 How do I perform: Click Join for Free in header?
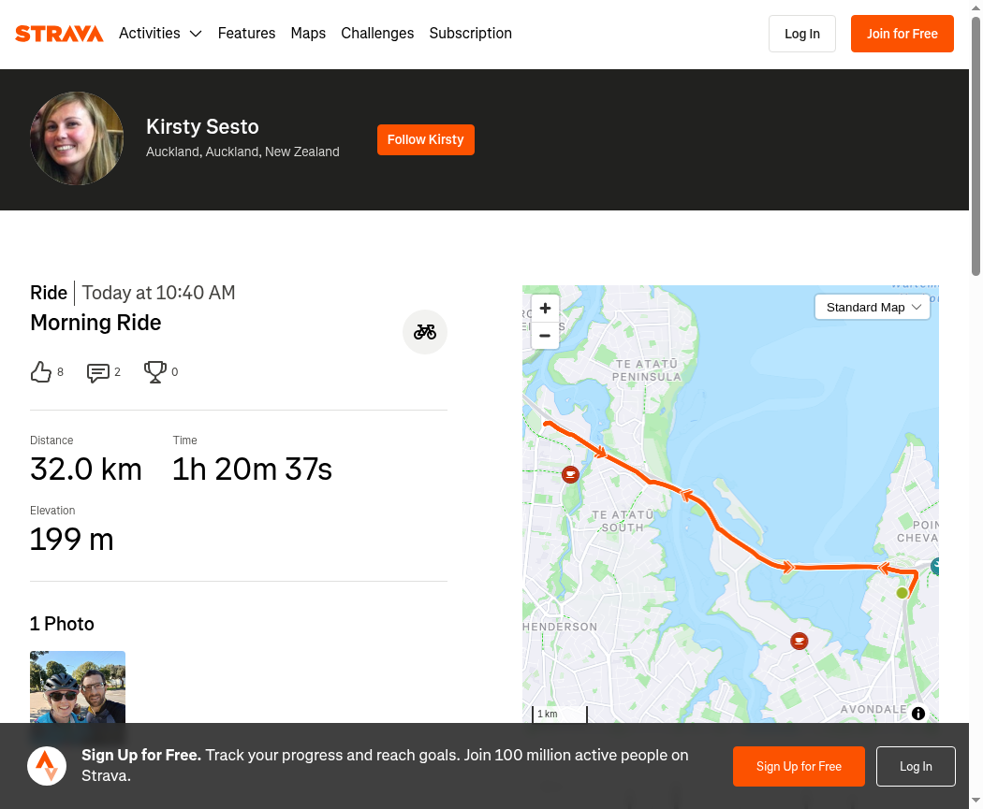pyautogui.click(x=902, y=34)
